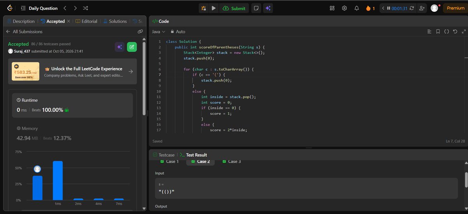Analyze submission with purple sparkle button
The image size is (468, 214).
coord(120,47)
